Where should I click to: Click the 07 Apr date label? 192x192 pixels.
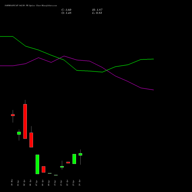36,183
